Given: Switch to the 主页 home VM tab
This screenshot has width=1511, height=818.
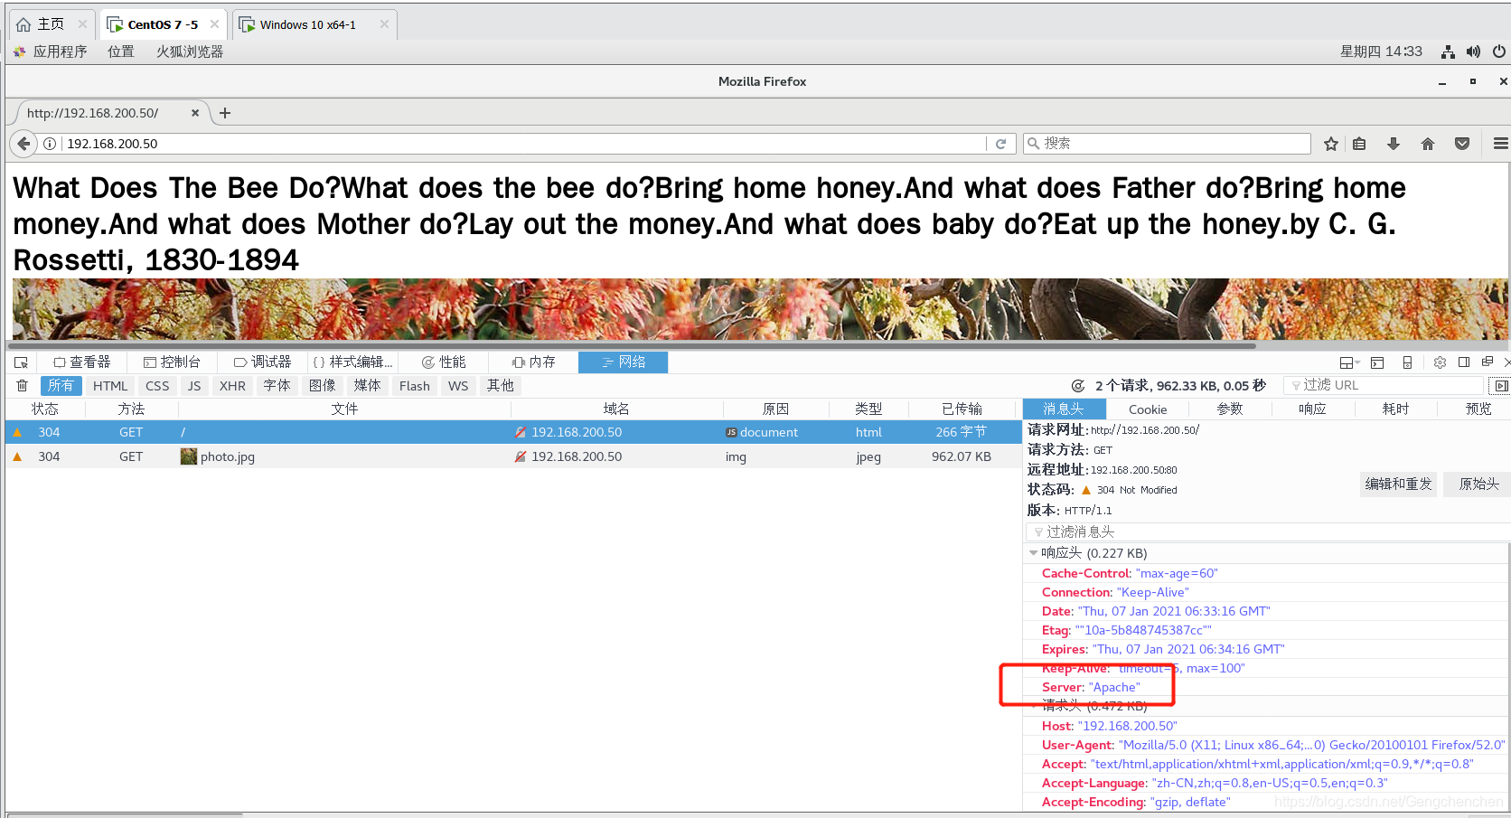Looking at the screenshot, I should (51, 24).
